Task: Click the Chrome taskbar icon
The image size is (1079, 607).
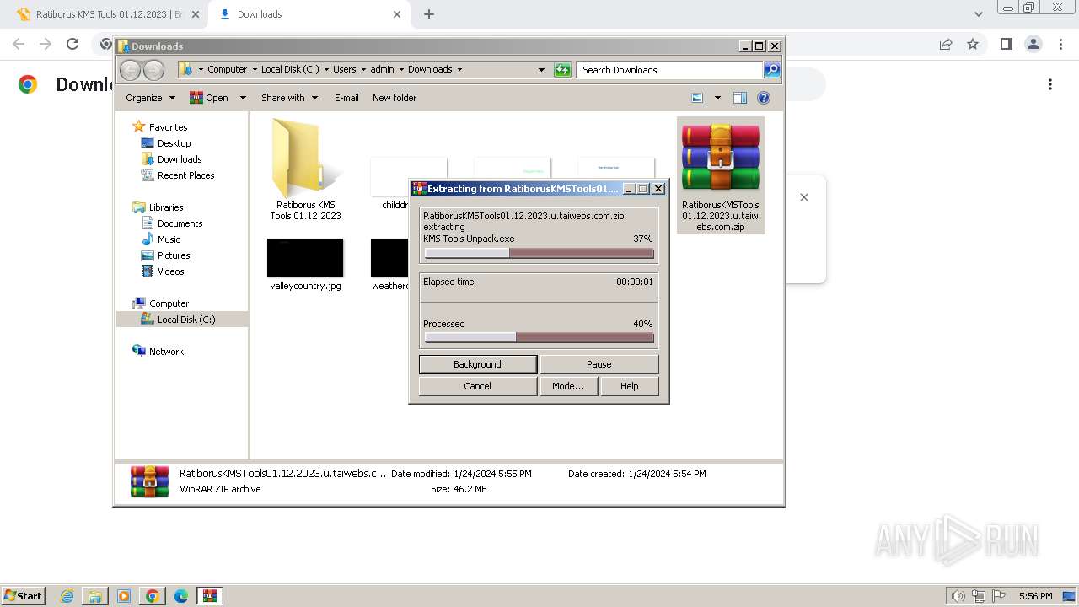Action: pyautogui.click(x=153, y=596)
